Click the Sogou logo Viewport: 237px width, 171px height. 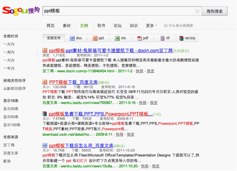coord(21,11)
